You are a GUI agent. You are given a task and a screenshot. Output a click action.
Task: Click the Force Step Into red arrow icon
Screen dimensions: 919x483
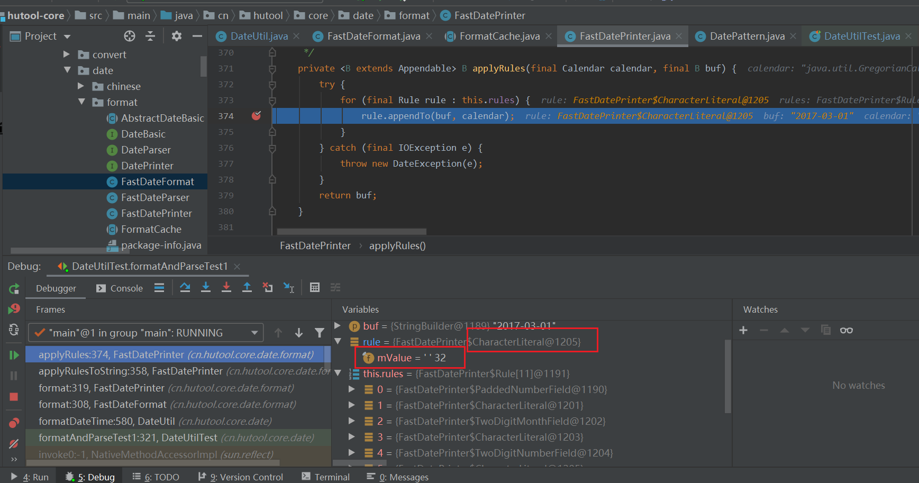click(226, 287)
